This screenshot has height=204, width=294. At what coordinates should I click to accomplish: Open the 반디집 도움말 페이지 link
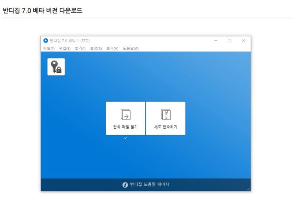click(x=150, y=184)
